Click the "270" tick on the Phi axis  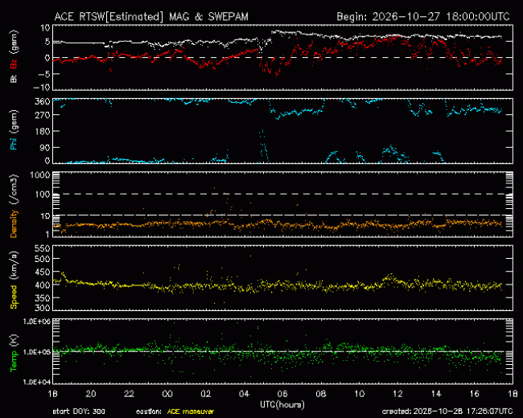click(43, 115)
